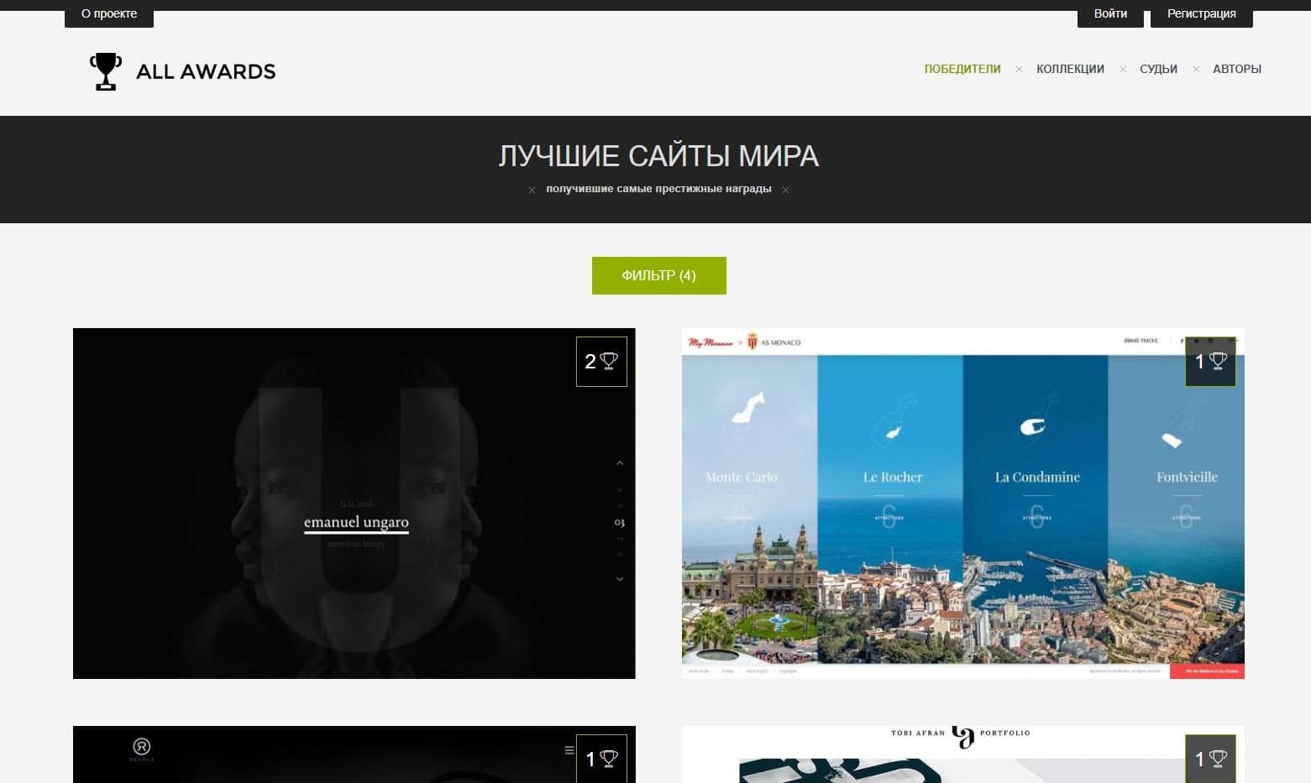Image resolution: width=1311 pixels, height=783 pixels.
Task: Click the up chevron on the emanuel ungaro slider
Action: coord(620,462)
